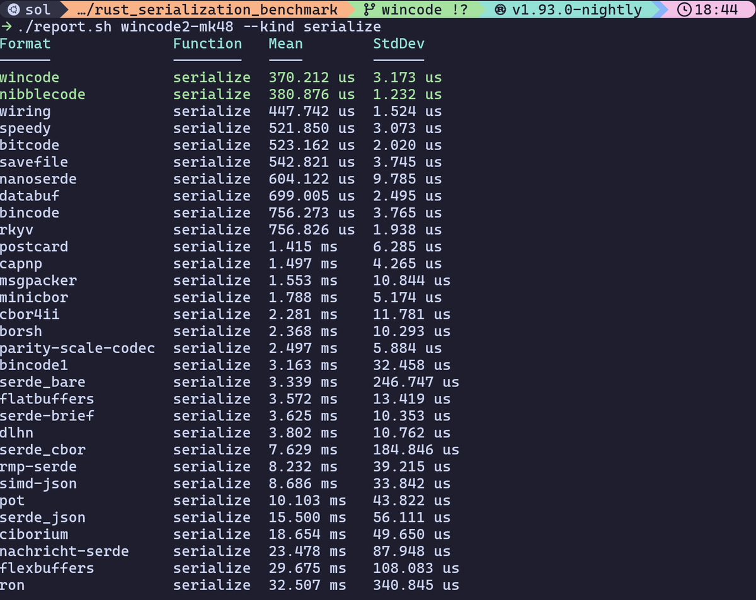Click the StdDev column header
Viewport: 756px width, 600px height.
[x=398, y=43]
